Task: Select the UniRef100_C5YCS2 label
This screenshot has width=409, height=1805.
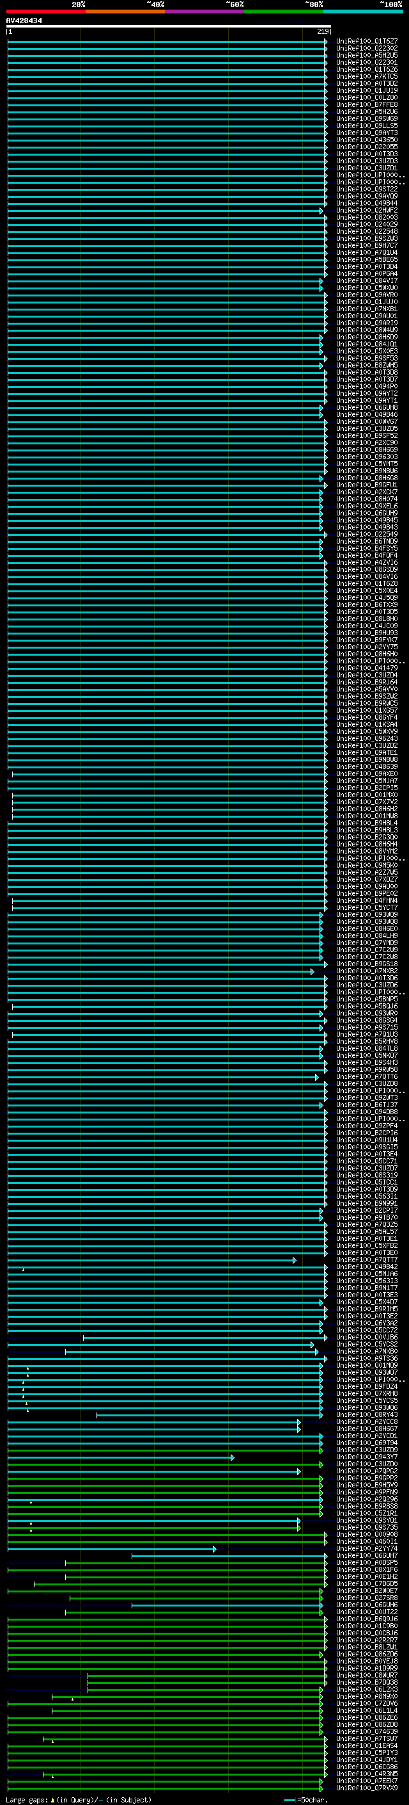Action: click(x=367, y=1344)
